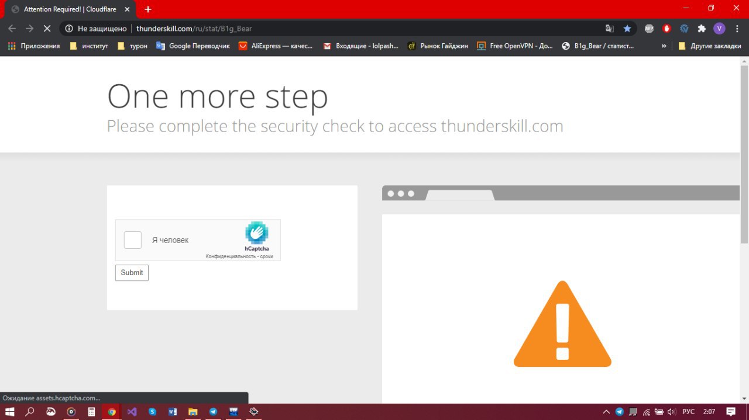Open the profile avatar menu

click(719, 28)
